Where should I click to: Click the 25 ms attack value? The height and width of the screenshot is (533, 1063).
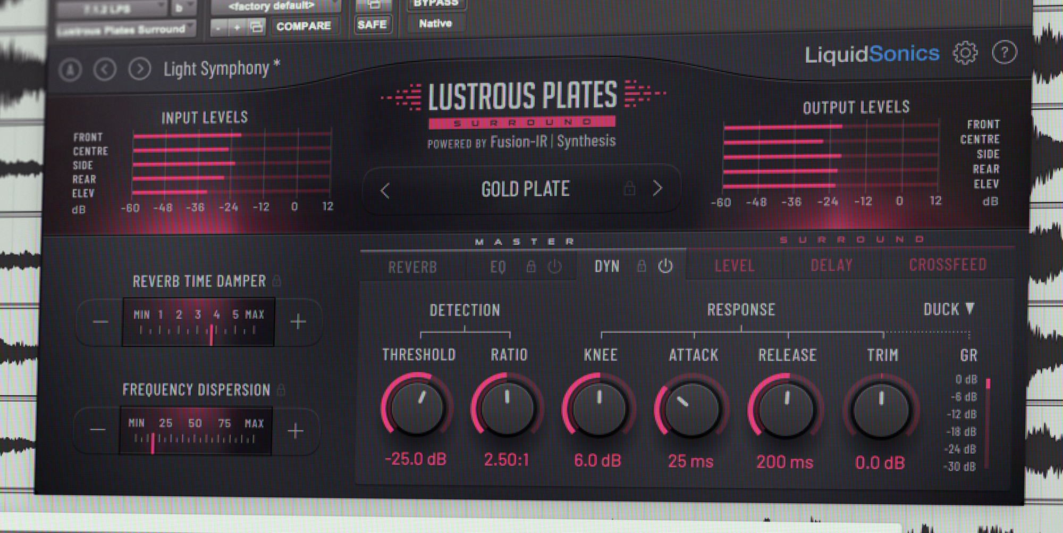pos(690,461)
